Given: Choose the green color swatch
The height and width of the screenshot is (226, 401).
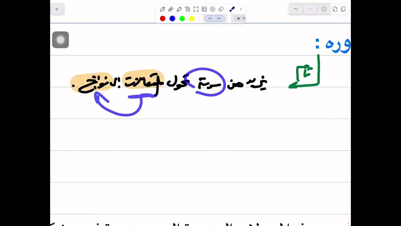Looking at the screenshot, I should [182, 19].
